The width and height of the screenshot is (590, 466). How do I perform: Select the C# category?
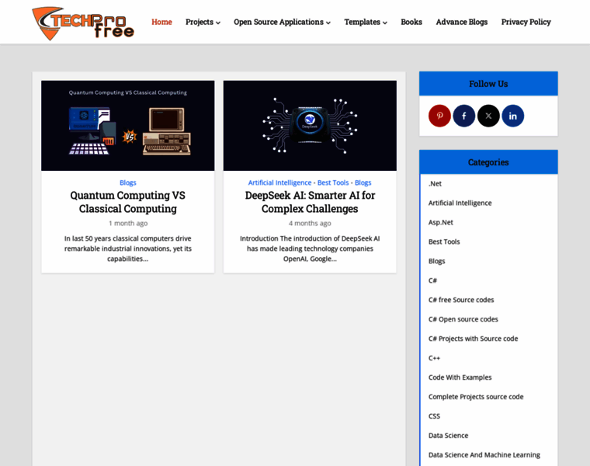pos(432,280)
